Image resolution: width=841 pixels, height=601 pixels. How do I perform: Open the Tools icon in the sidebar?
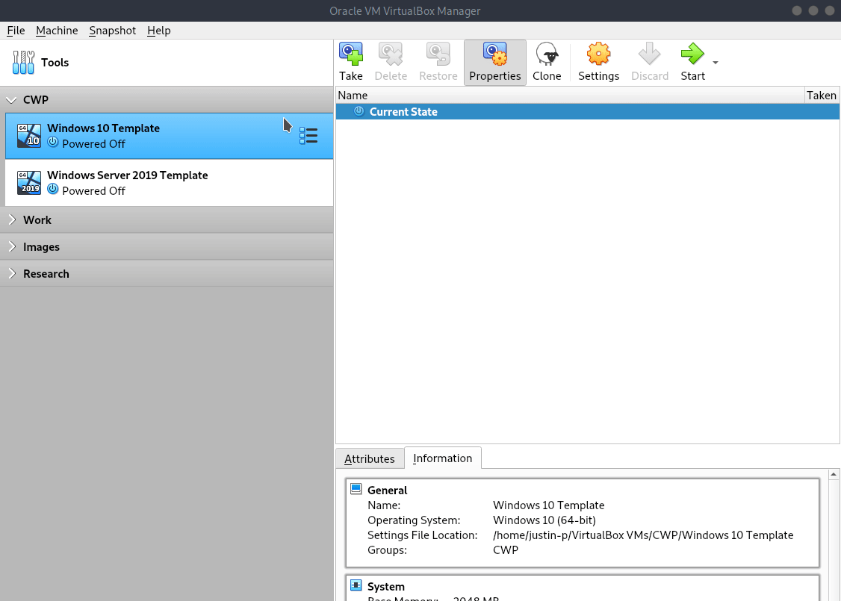(x=24, y=62)
